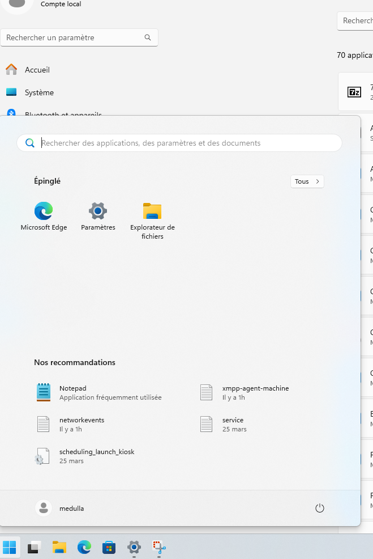
Task: Click the power button in Start menu
Action: click(x=319, y=509)
